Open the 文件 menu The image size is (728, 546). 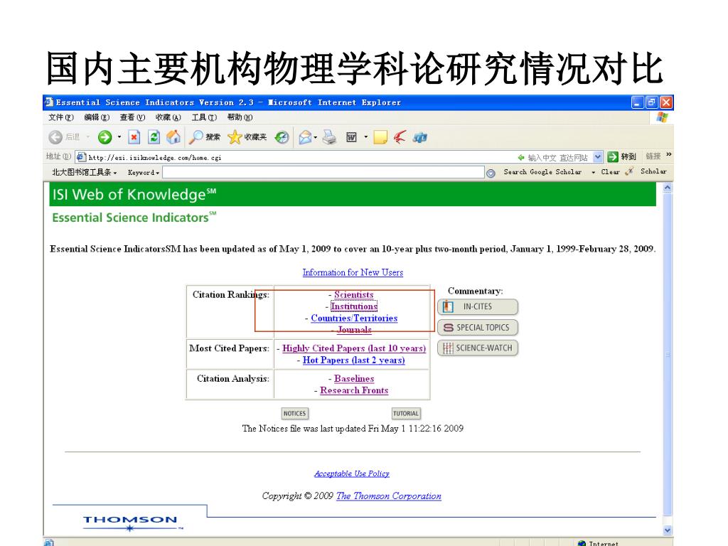pos(61,117)
